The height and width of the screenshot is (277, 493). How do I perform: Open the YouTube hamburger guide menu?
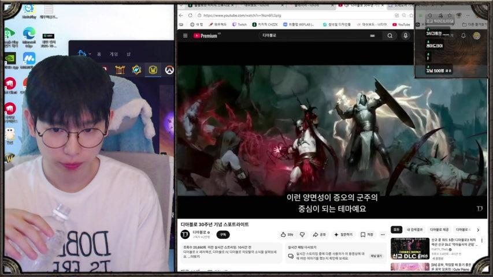click(x=185, y=36)
